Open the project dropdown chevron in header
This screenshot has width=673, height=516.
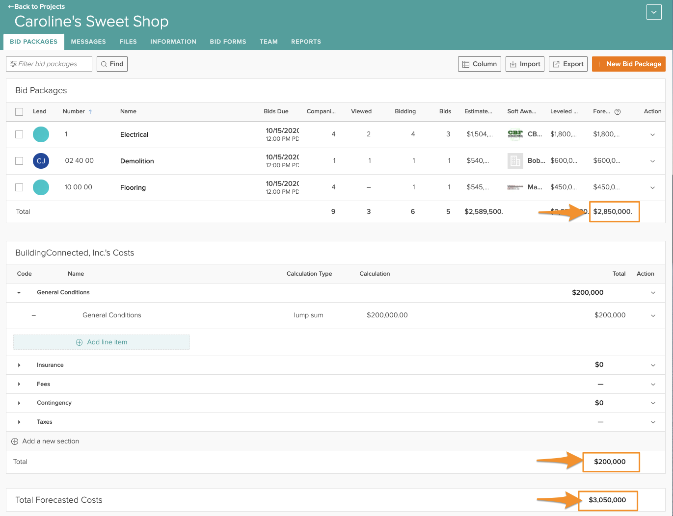coord(654,12)
